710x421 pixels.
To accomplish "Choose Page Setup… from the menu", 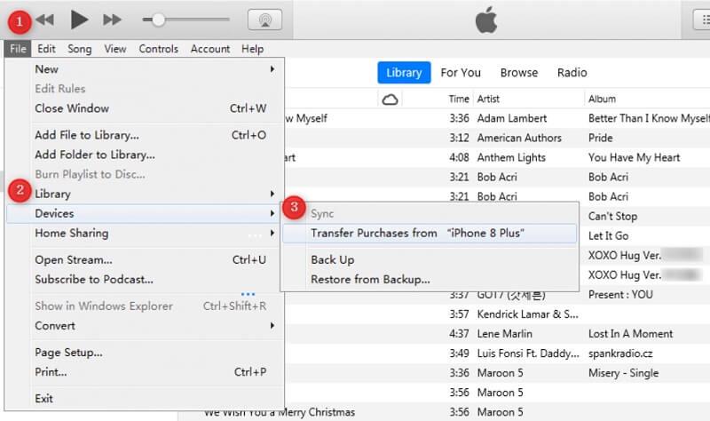I will (145, 353).
